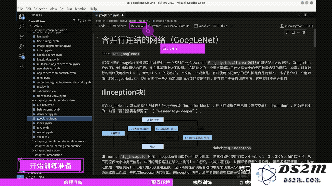Open submission.csv file
The height and width of the screenshot is (186, 332).
(x=46, y=91)
